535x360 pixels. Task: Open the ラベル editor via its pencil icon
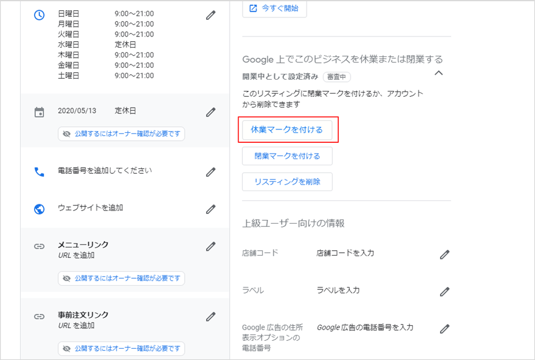point(445,291)
